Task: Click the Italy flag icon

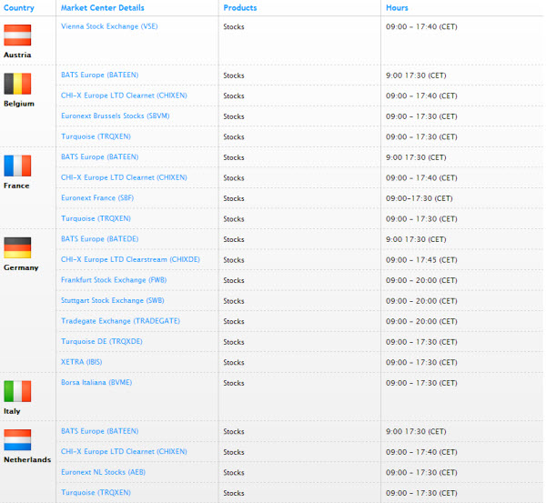Action: coord(17,391)
